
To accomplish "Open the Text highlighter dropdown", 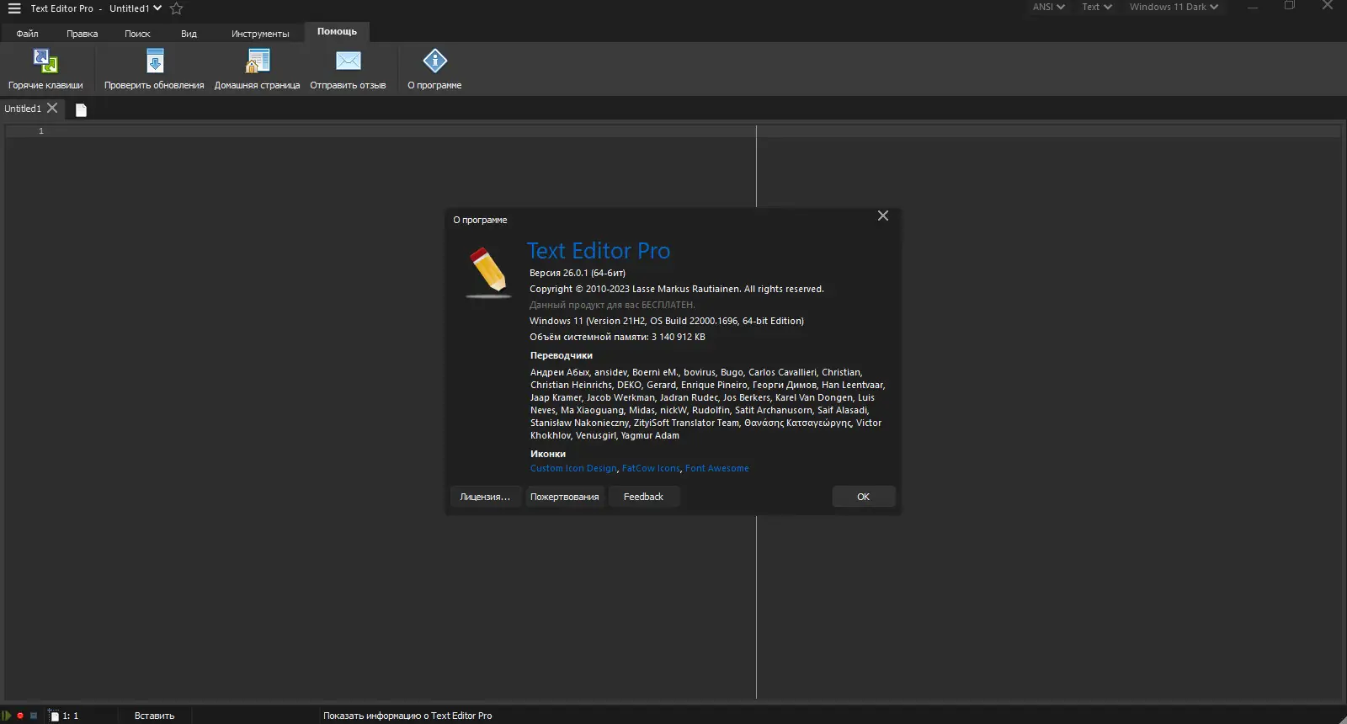I will [x=1097, y=7].
